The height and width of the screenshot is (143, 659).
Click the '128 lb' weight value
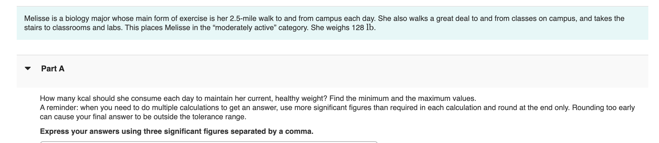pos(364,28)
